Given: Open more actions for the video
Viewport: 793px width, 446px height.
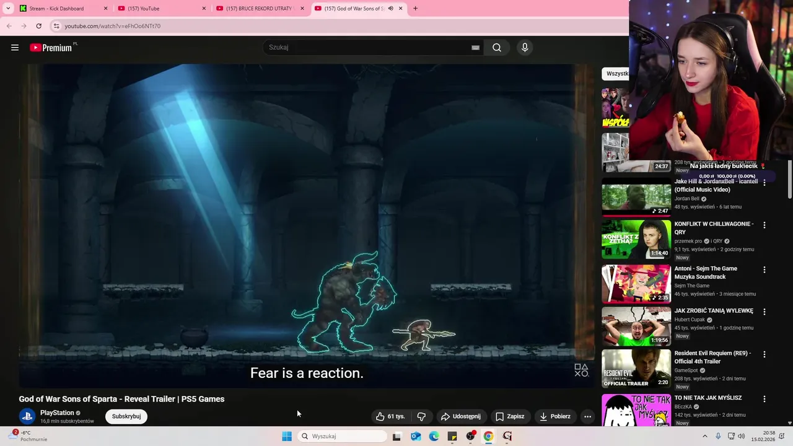Looking at the screenshot, I should (587, 416).
